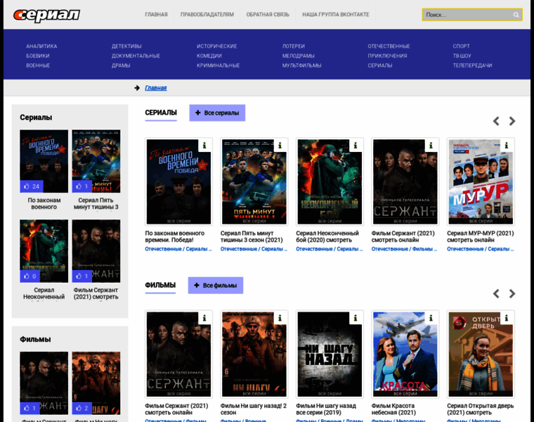Click the Главная breadcrumb link
534x422 pixels.
pos(155,88)
